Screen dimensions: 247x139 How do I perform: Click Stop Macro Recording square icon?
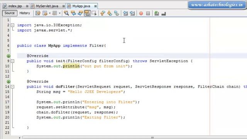click(x=148, y=14)
